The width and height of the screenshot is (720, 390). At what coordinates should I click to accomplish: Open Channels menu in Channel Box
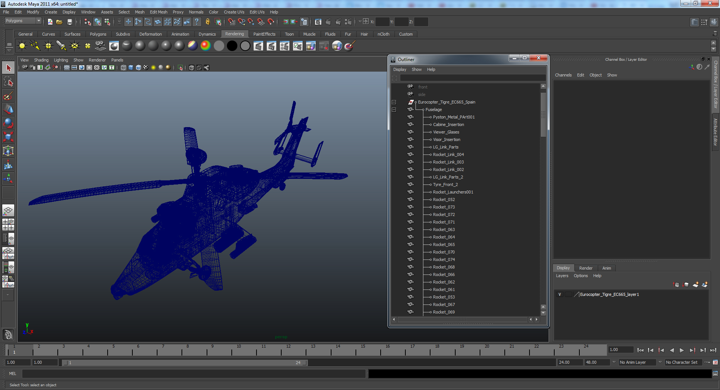[563, 75]
